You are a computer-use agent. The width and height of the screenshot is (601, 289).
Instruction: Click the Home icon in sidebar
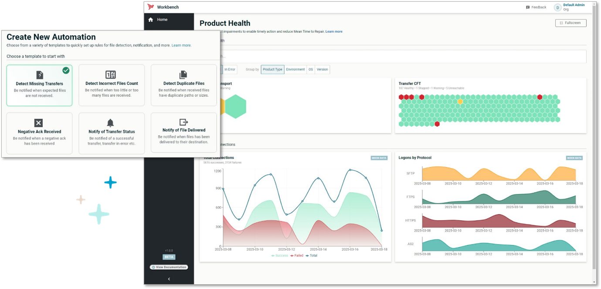coord(151,20)
